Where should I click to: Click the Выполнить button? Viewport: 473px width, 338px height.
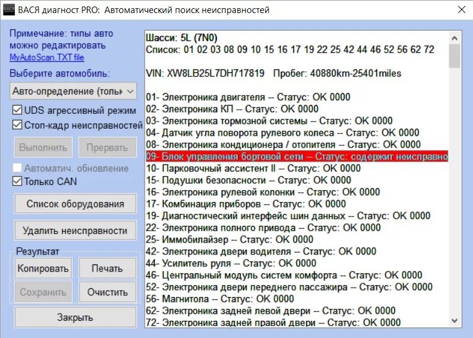[x=43, y=147]
